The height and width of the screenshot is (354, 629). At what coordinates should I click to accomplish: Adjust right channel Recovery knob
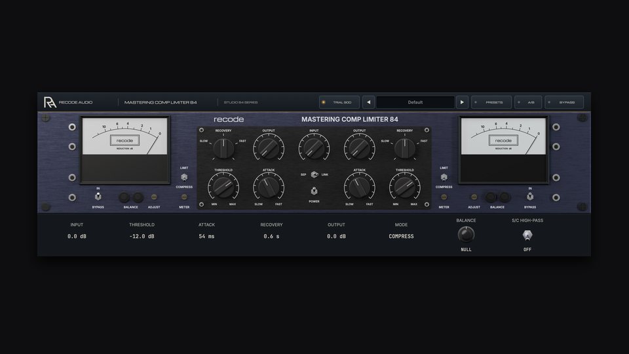[404, 148]
